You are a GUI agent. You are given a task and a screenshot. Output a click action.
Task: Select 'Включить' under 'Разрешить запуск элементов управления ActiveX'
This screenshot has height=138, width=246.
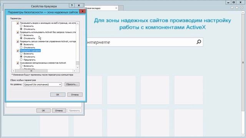click(21, 44)
